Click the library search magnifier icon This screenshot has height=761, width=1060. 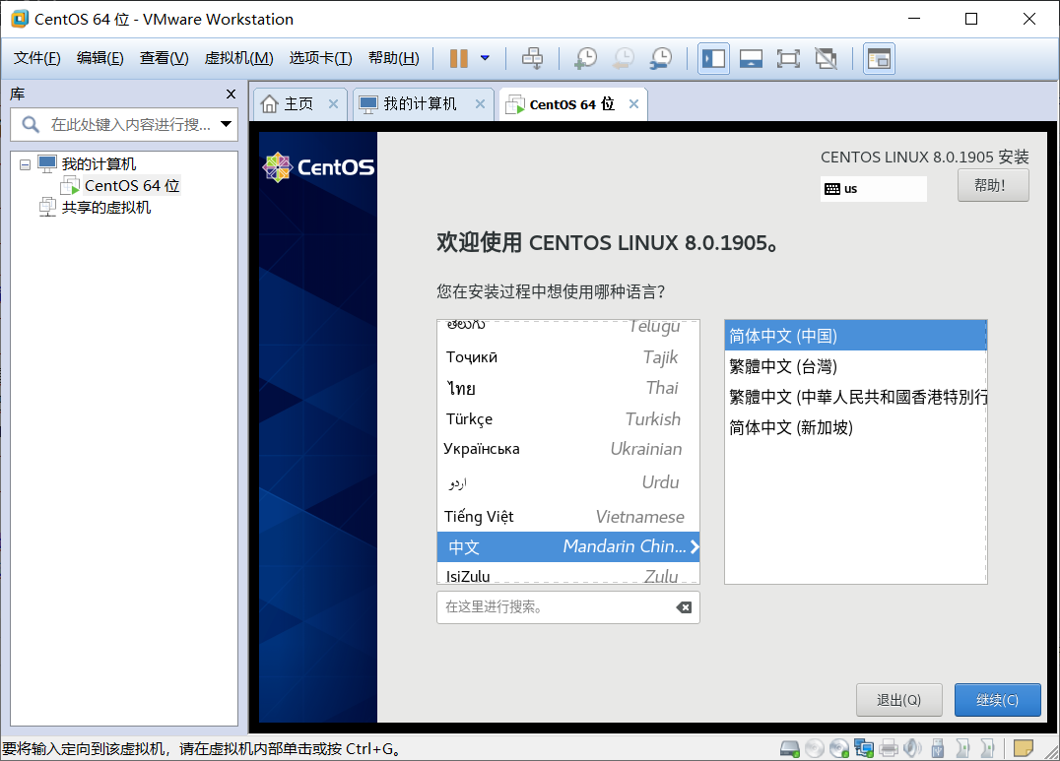coord(30,124)
